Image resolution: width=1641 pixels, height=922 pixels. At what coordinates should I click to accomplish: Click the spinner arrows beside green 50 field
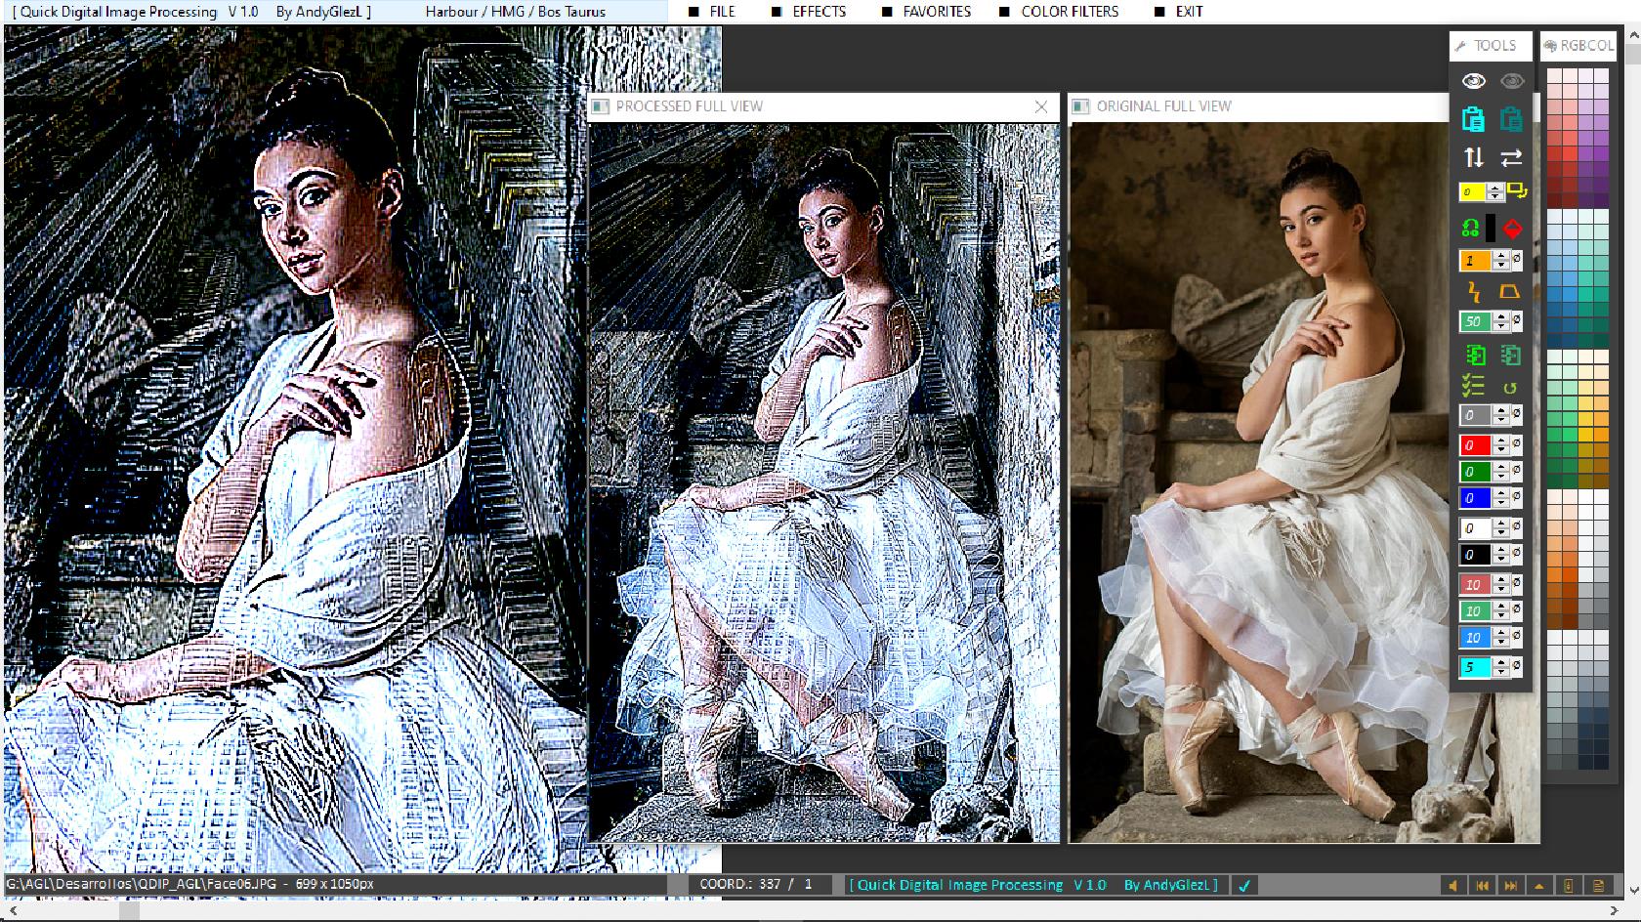(x=1501, y=321)
